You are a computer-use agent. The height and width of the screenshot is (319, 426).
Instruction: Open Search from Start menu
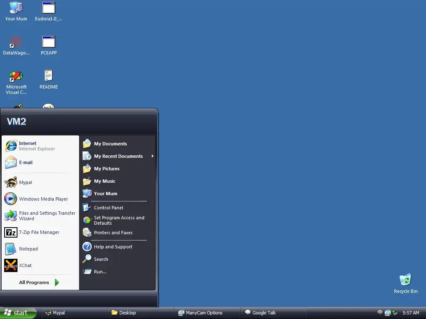click(118, 259)
